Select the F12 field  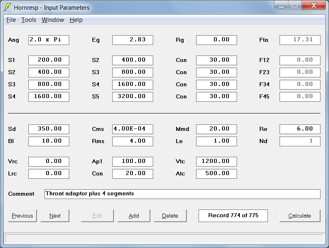coord(300,60)
